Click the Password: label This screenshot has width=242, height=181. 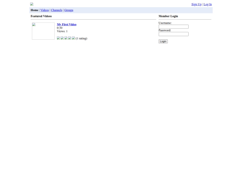tap(164, 30)
